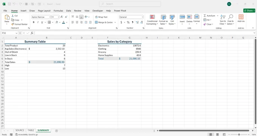Image resolution: width=257 pixels, height=136 pixels.
Task: Adjust the zoom slider in status bar
Action: click(239, 134)
